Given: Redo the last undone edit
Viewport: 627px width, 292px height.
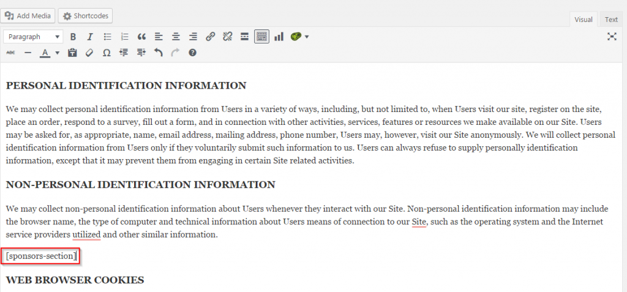Looking at the screenshot, I should pyautogui.click(x=175, y=53).
